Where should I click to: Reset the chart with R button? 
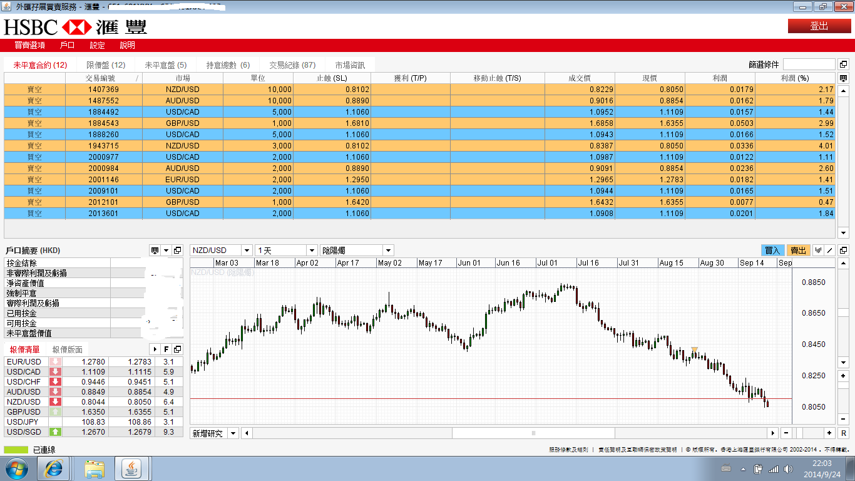click(843, 433)
